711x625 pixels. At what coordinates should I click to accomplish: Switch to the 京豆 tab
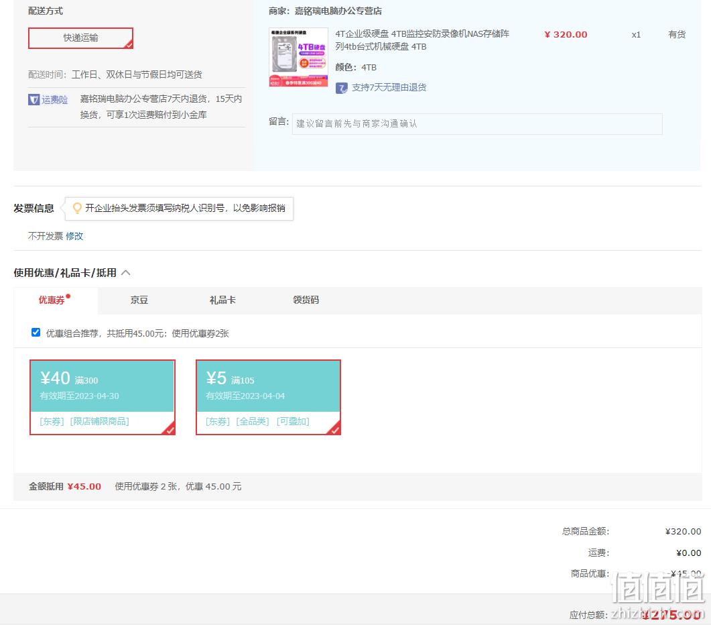pos(139,300)
